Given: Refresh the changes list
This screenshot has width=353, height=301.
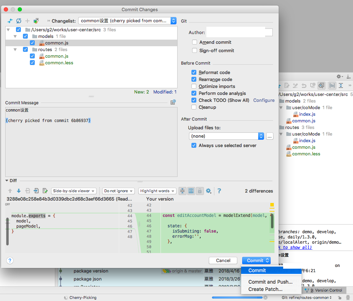Looking at the screenshot, I should 19,21.
